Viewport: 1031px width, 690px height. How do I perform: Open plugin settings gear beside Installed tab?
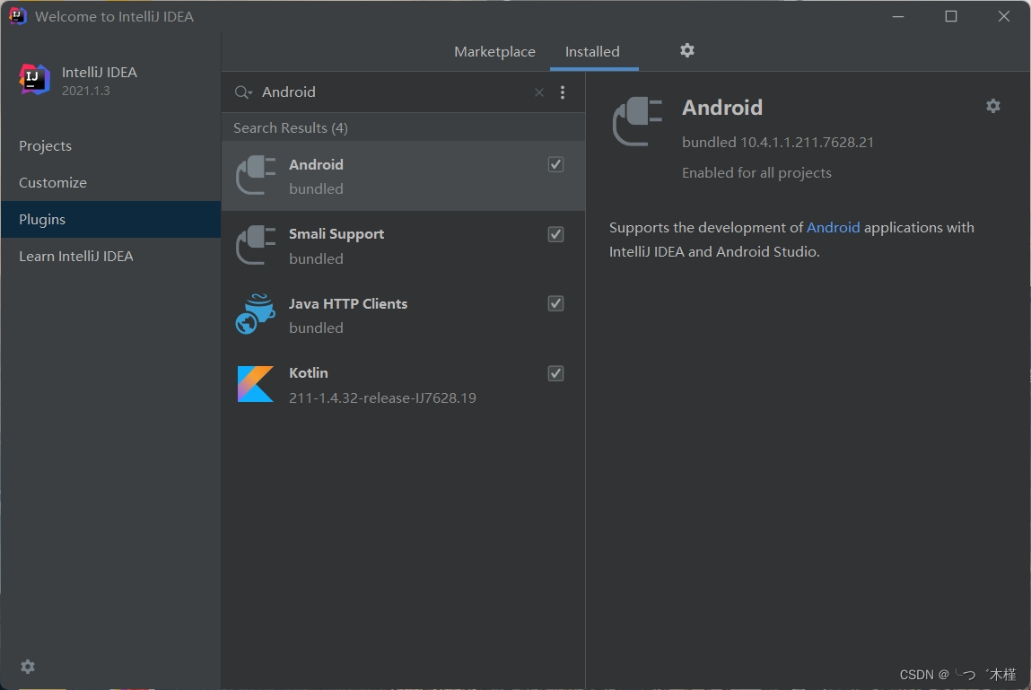click(x=686, y=50)
